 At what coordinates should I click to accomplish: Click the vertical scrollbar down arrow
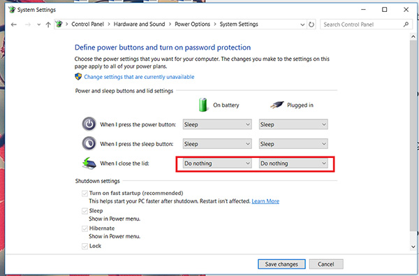click(x=413, y=247)
